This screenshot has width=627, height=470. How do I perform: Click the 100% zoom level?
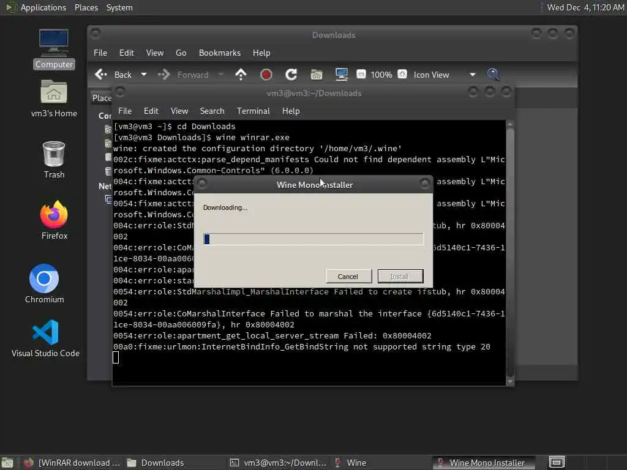381,75
